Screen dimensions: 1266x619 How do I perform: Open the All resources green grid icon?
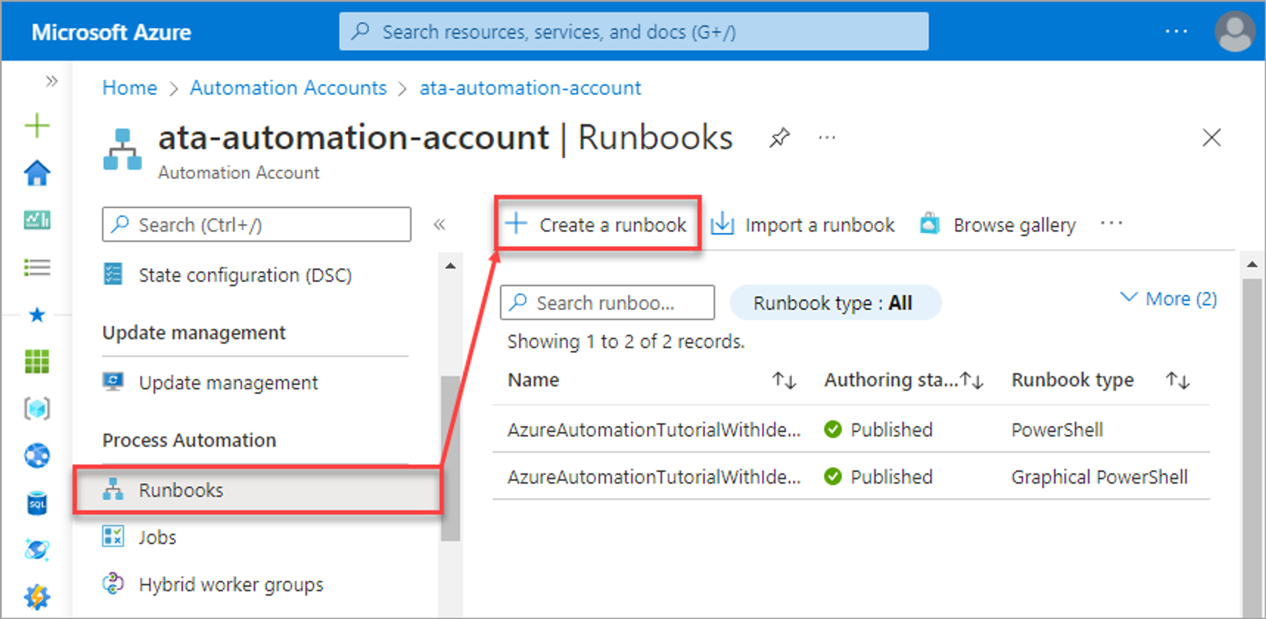click(37, 361)
